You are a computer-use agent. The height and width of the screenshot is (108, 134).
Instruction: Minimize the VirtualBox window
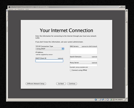tap(120, 7)
